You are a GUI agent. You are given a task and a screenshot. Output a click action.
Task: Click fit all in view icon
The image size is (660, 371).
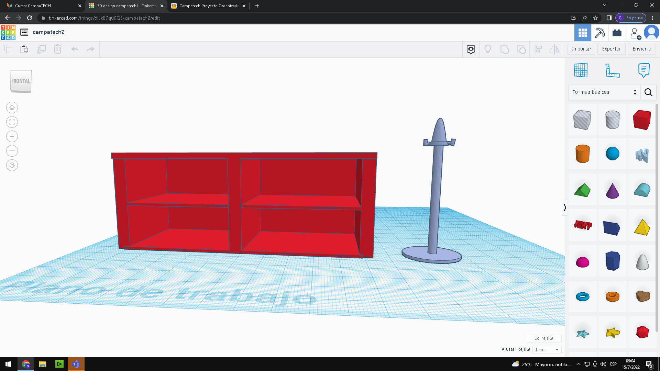12,122
